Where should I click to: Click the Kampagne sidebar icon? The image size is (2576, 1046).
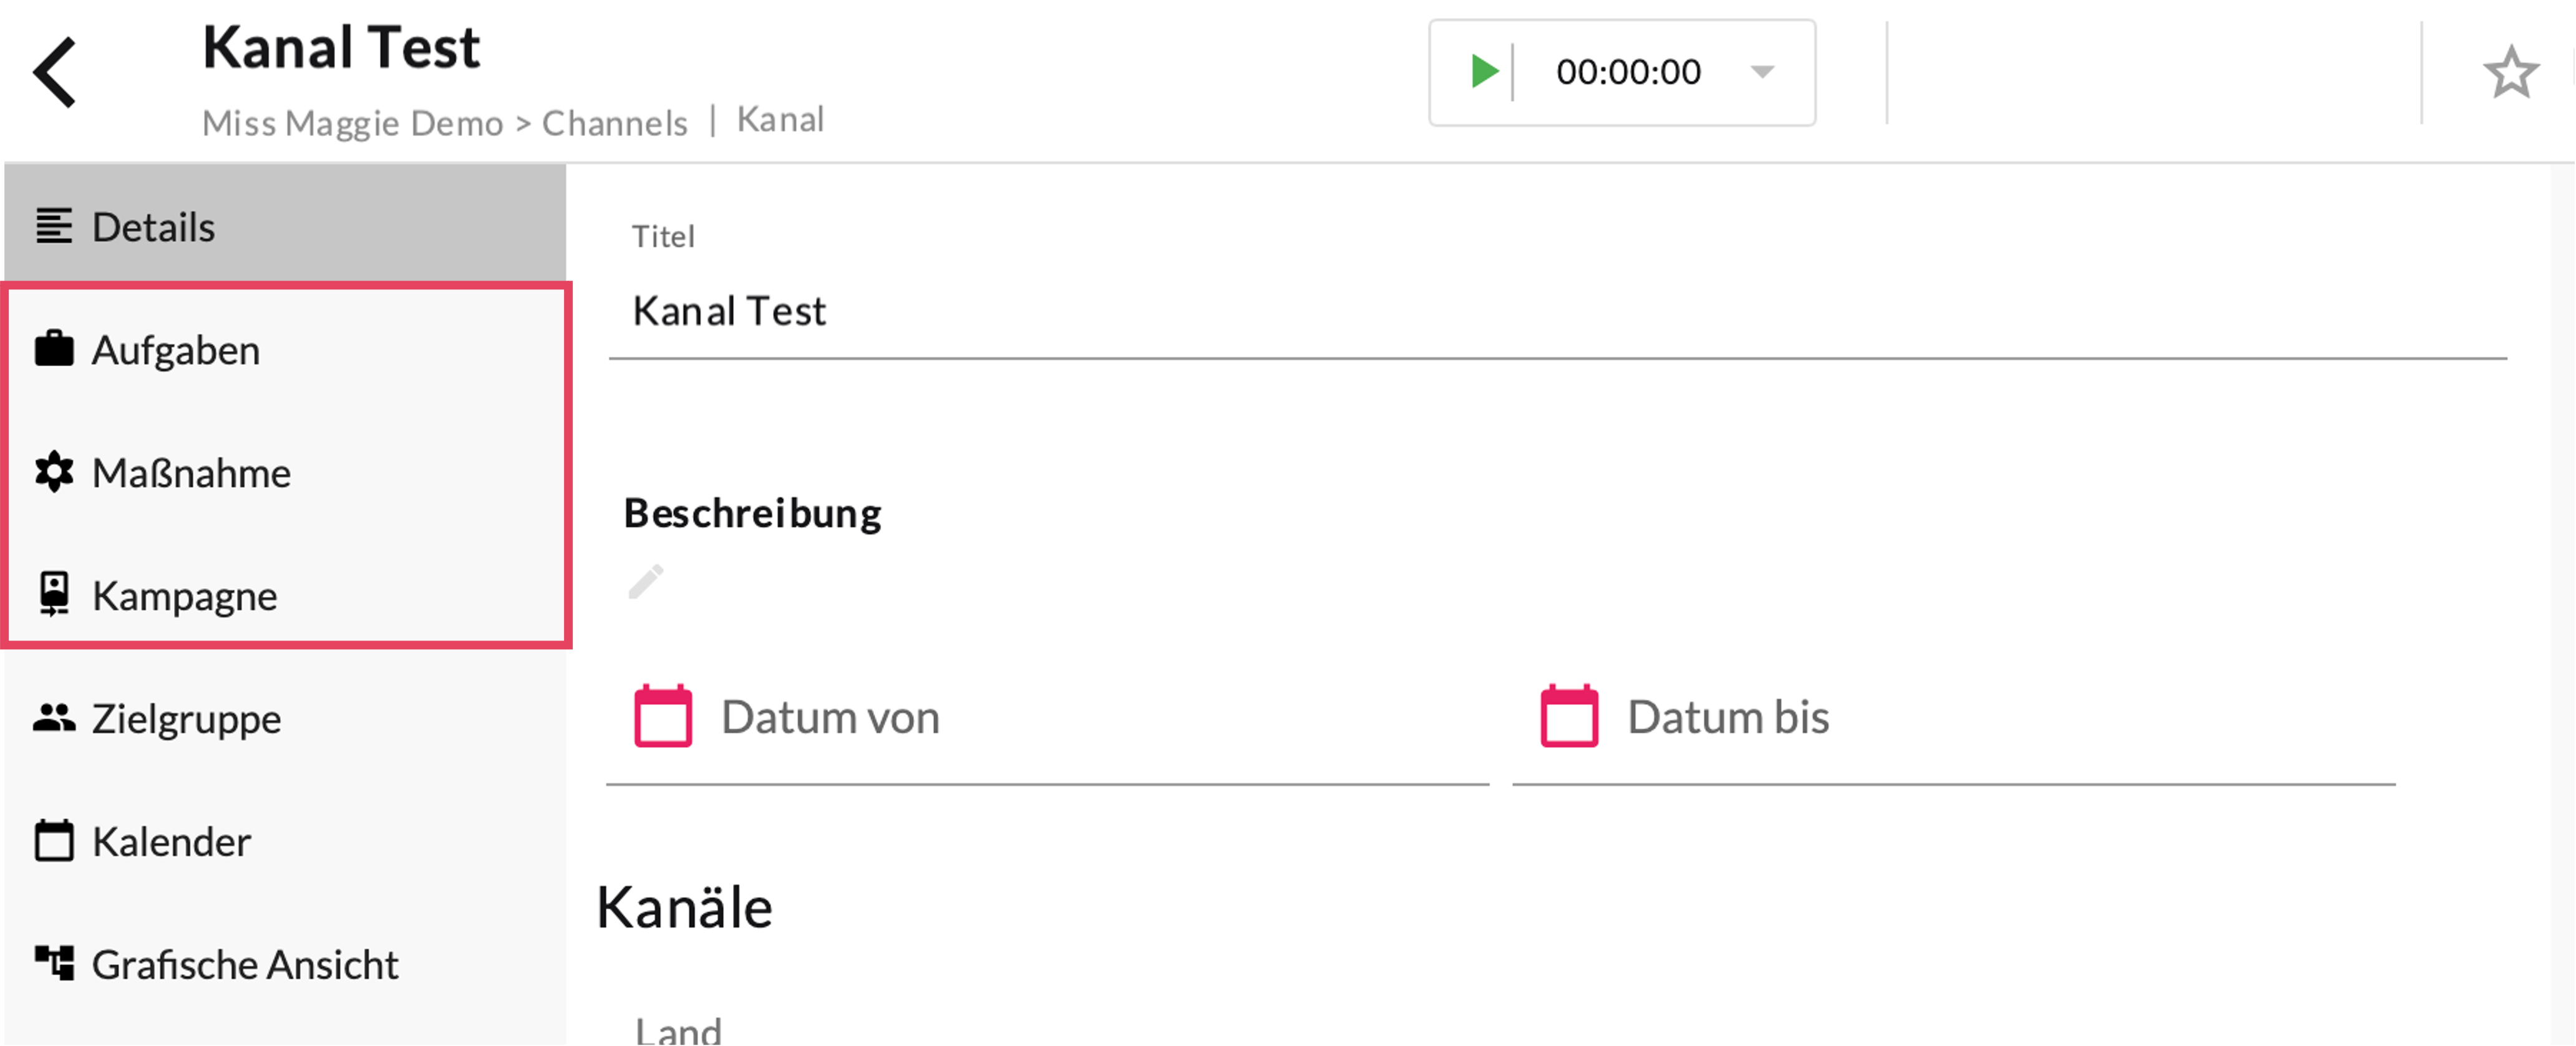54,594
